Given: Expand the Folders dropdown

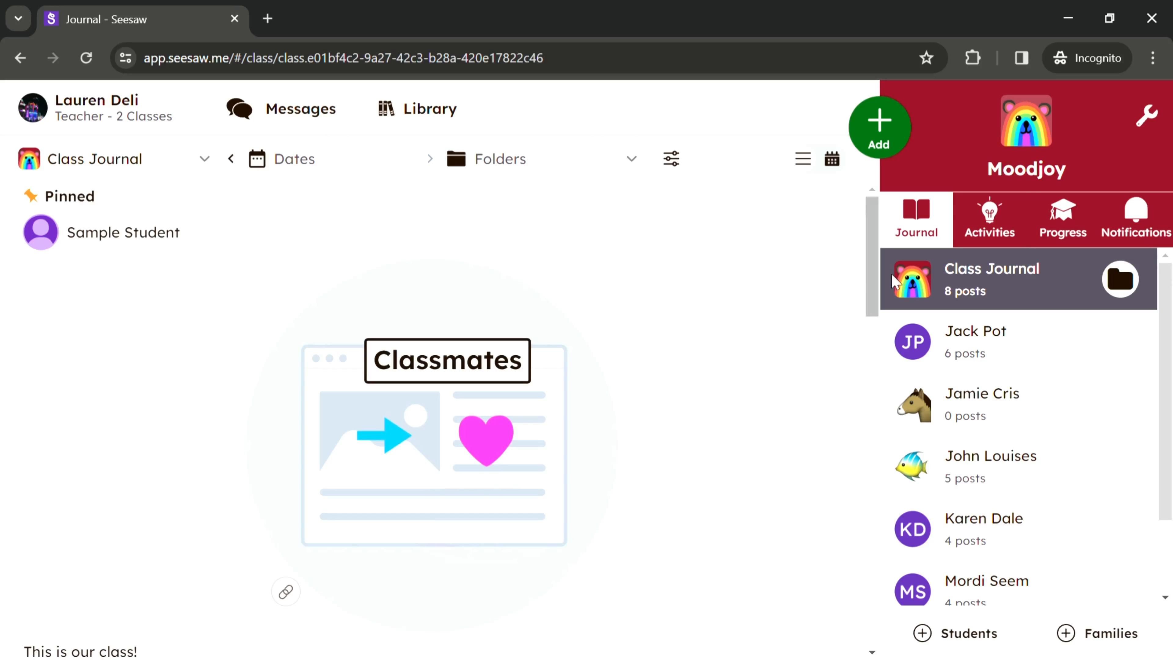Looking at the screenshot, I should pos(632,159).
